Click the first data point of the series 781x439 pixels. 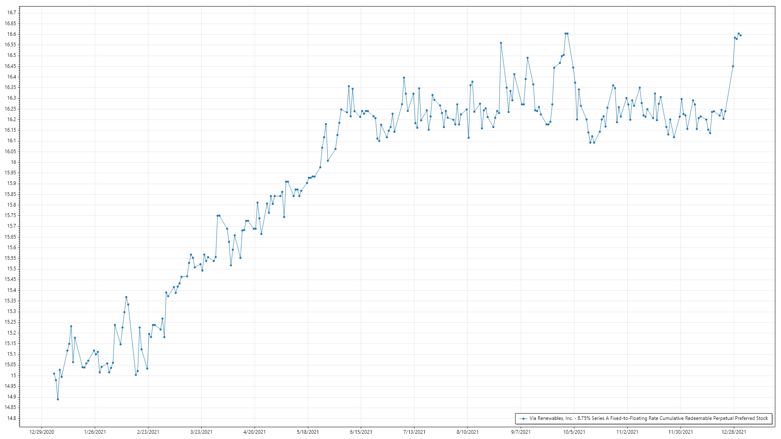[x=54, y=374]
